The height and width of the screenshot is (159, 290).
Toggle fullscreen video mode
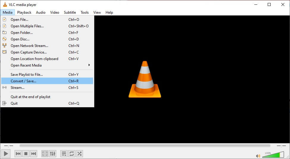(x=45, y=154)
